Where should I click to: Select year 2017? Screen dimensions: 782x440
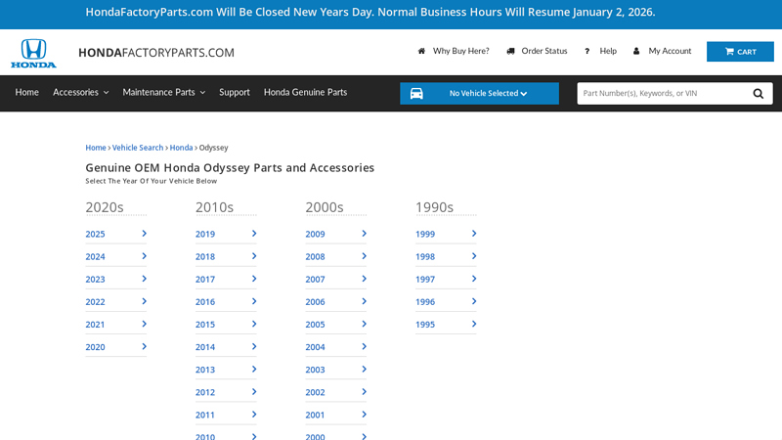205,280
